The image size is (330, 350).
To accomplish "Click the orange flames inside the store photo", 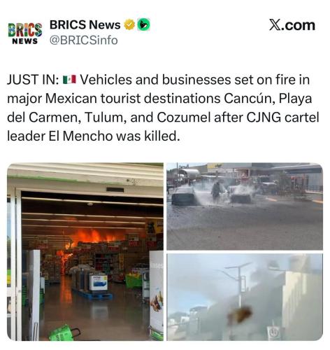I will (92, 237).
